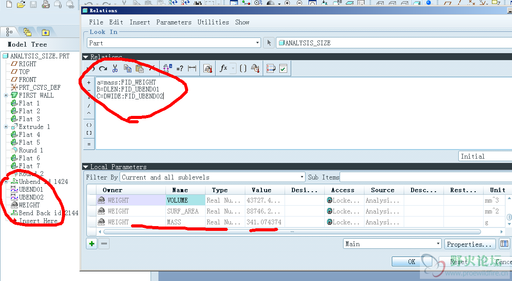Open the Parameters menu
The image size is (512, 281).
click(174, 22)
